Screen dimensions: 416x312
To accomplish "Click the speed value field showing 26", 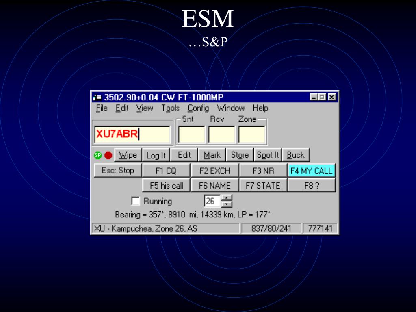I will pos(212,201).
